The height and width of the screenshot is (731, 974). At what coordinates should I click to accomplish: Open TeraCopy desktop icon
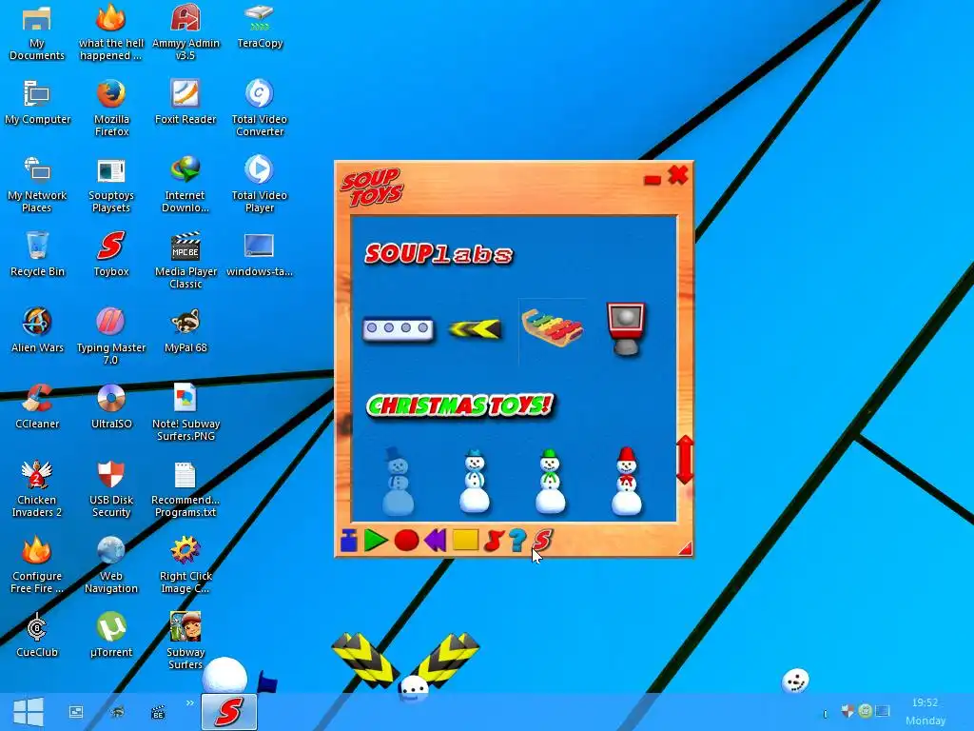click(260, 26)
